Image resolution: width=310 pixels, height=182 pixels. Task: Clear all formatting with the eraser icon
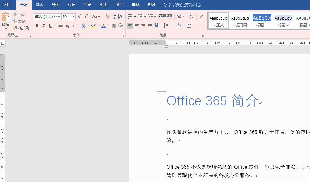pyautogui.click(x=107, y=17)
